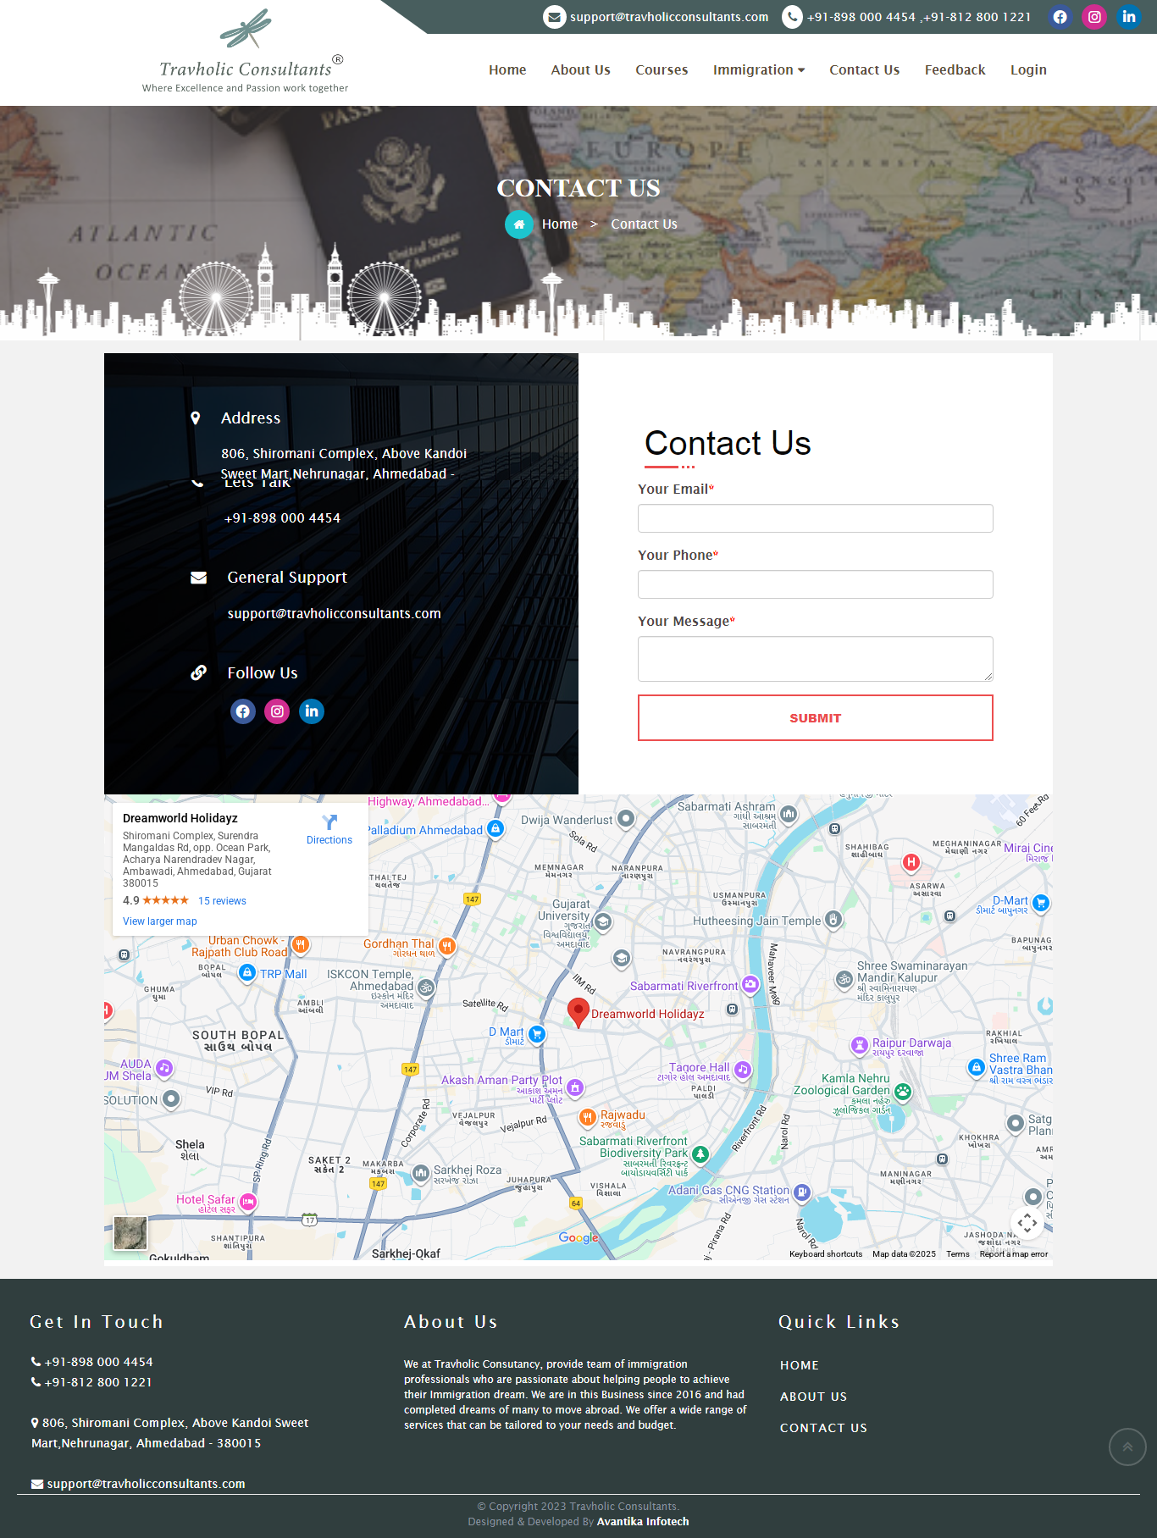Image resolution: width=1157 pixels, height=1538 pixels.
Task: Click the View larger map link
Action: pos(160,921)
